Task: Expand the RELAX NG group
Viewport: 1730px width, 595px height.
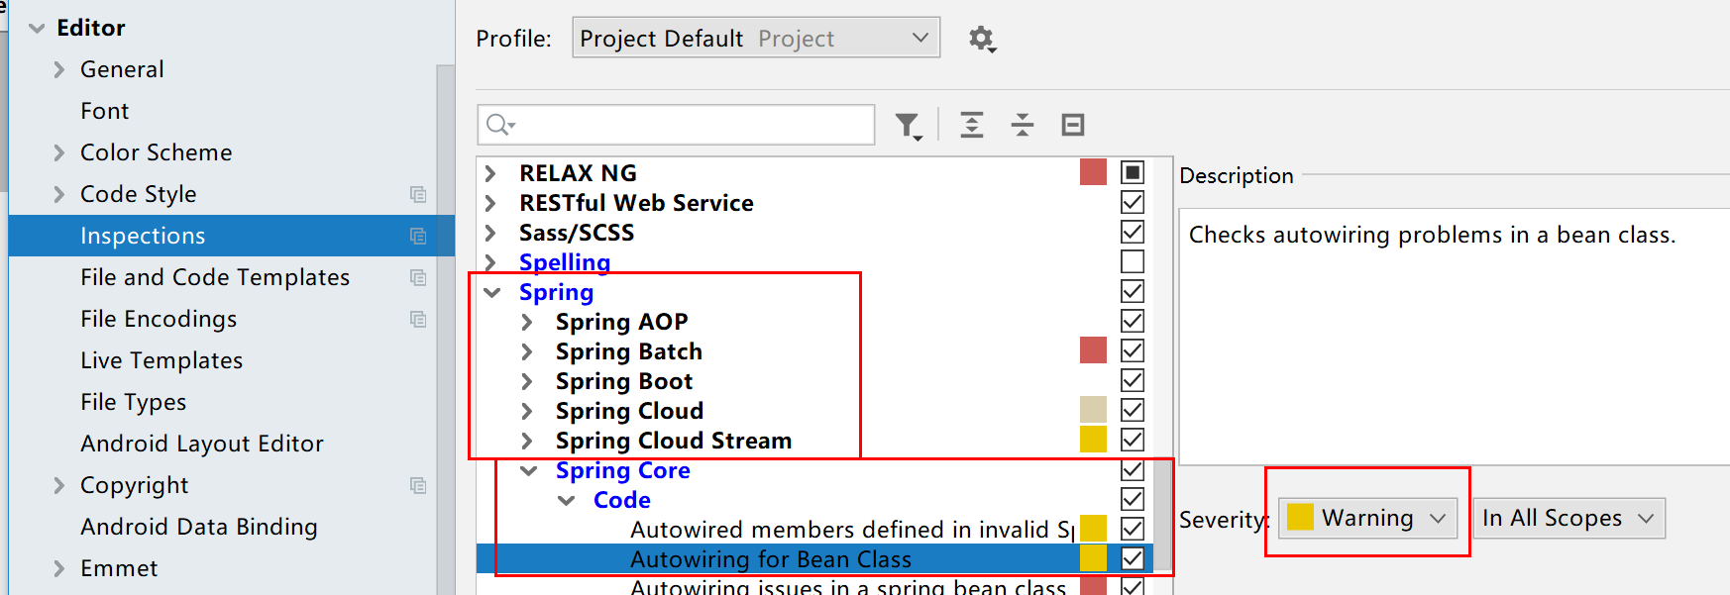Action: [490, 173]
